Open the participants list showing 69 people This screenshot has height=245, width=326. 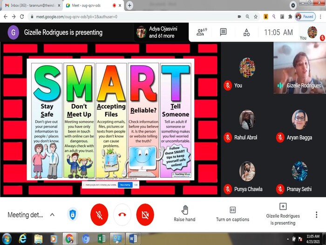click(202, 32)
